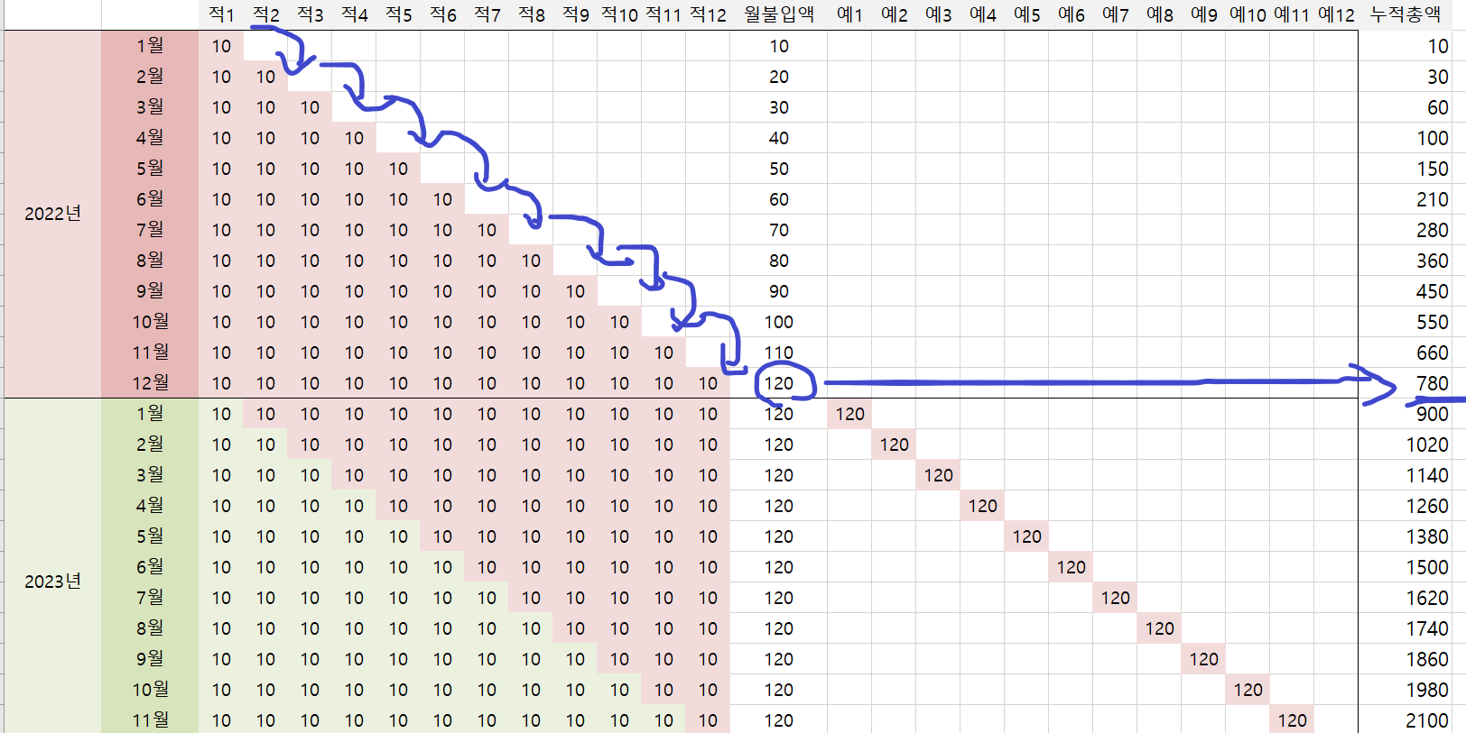This screenshot has height=733, width=1466.
Task: Click the 적1 value 10 in 2022년 1월
Action: [221, 46]
